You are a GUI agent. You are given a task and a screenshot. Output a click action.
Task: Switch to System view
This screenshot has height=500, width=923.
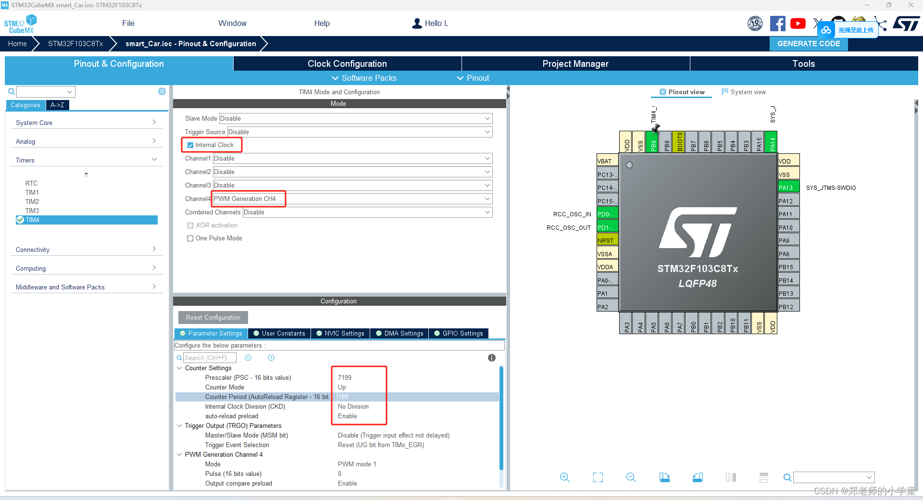[744, 92]
